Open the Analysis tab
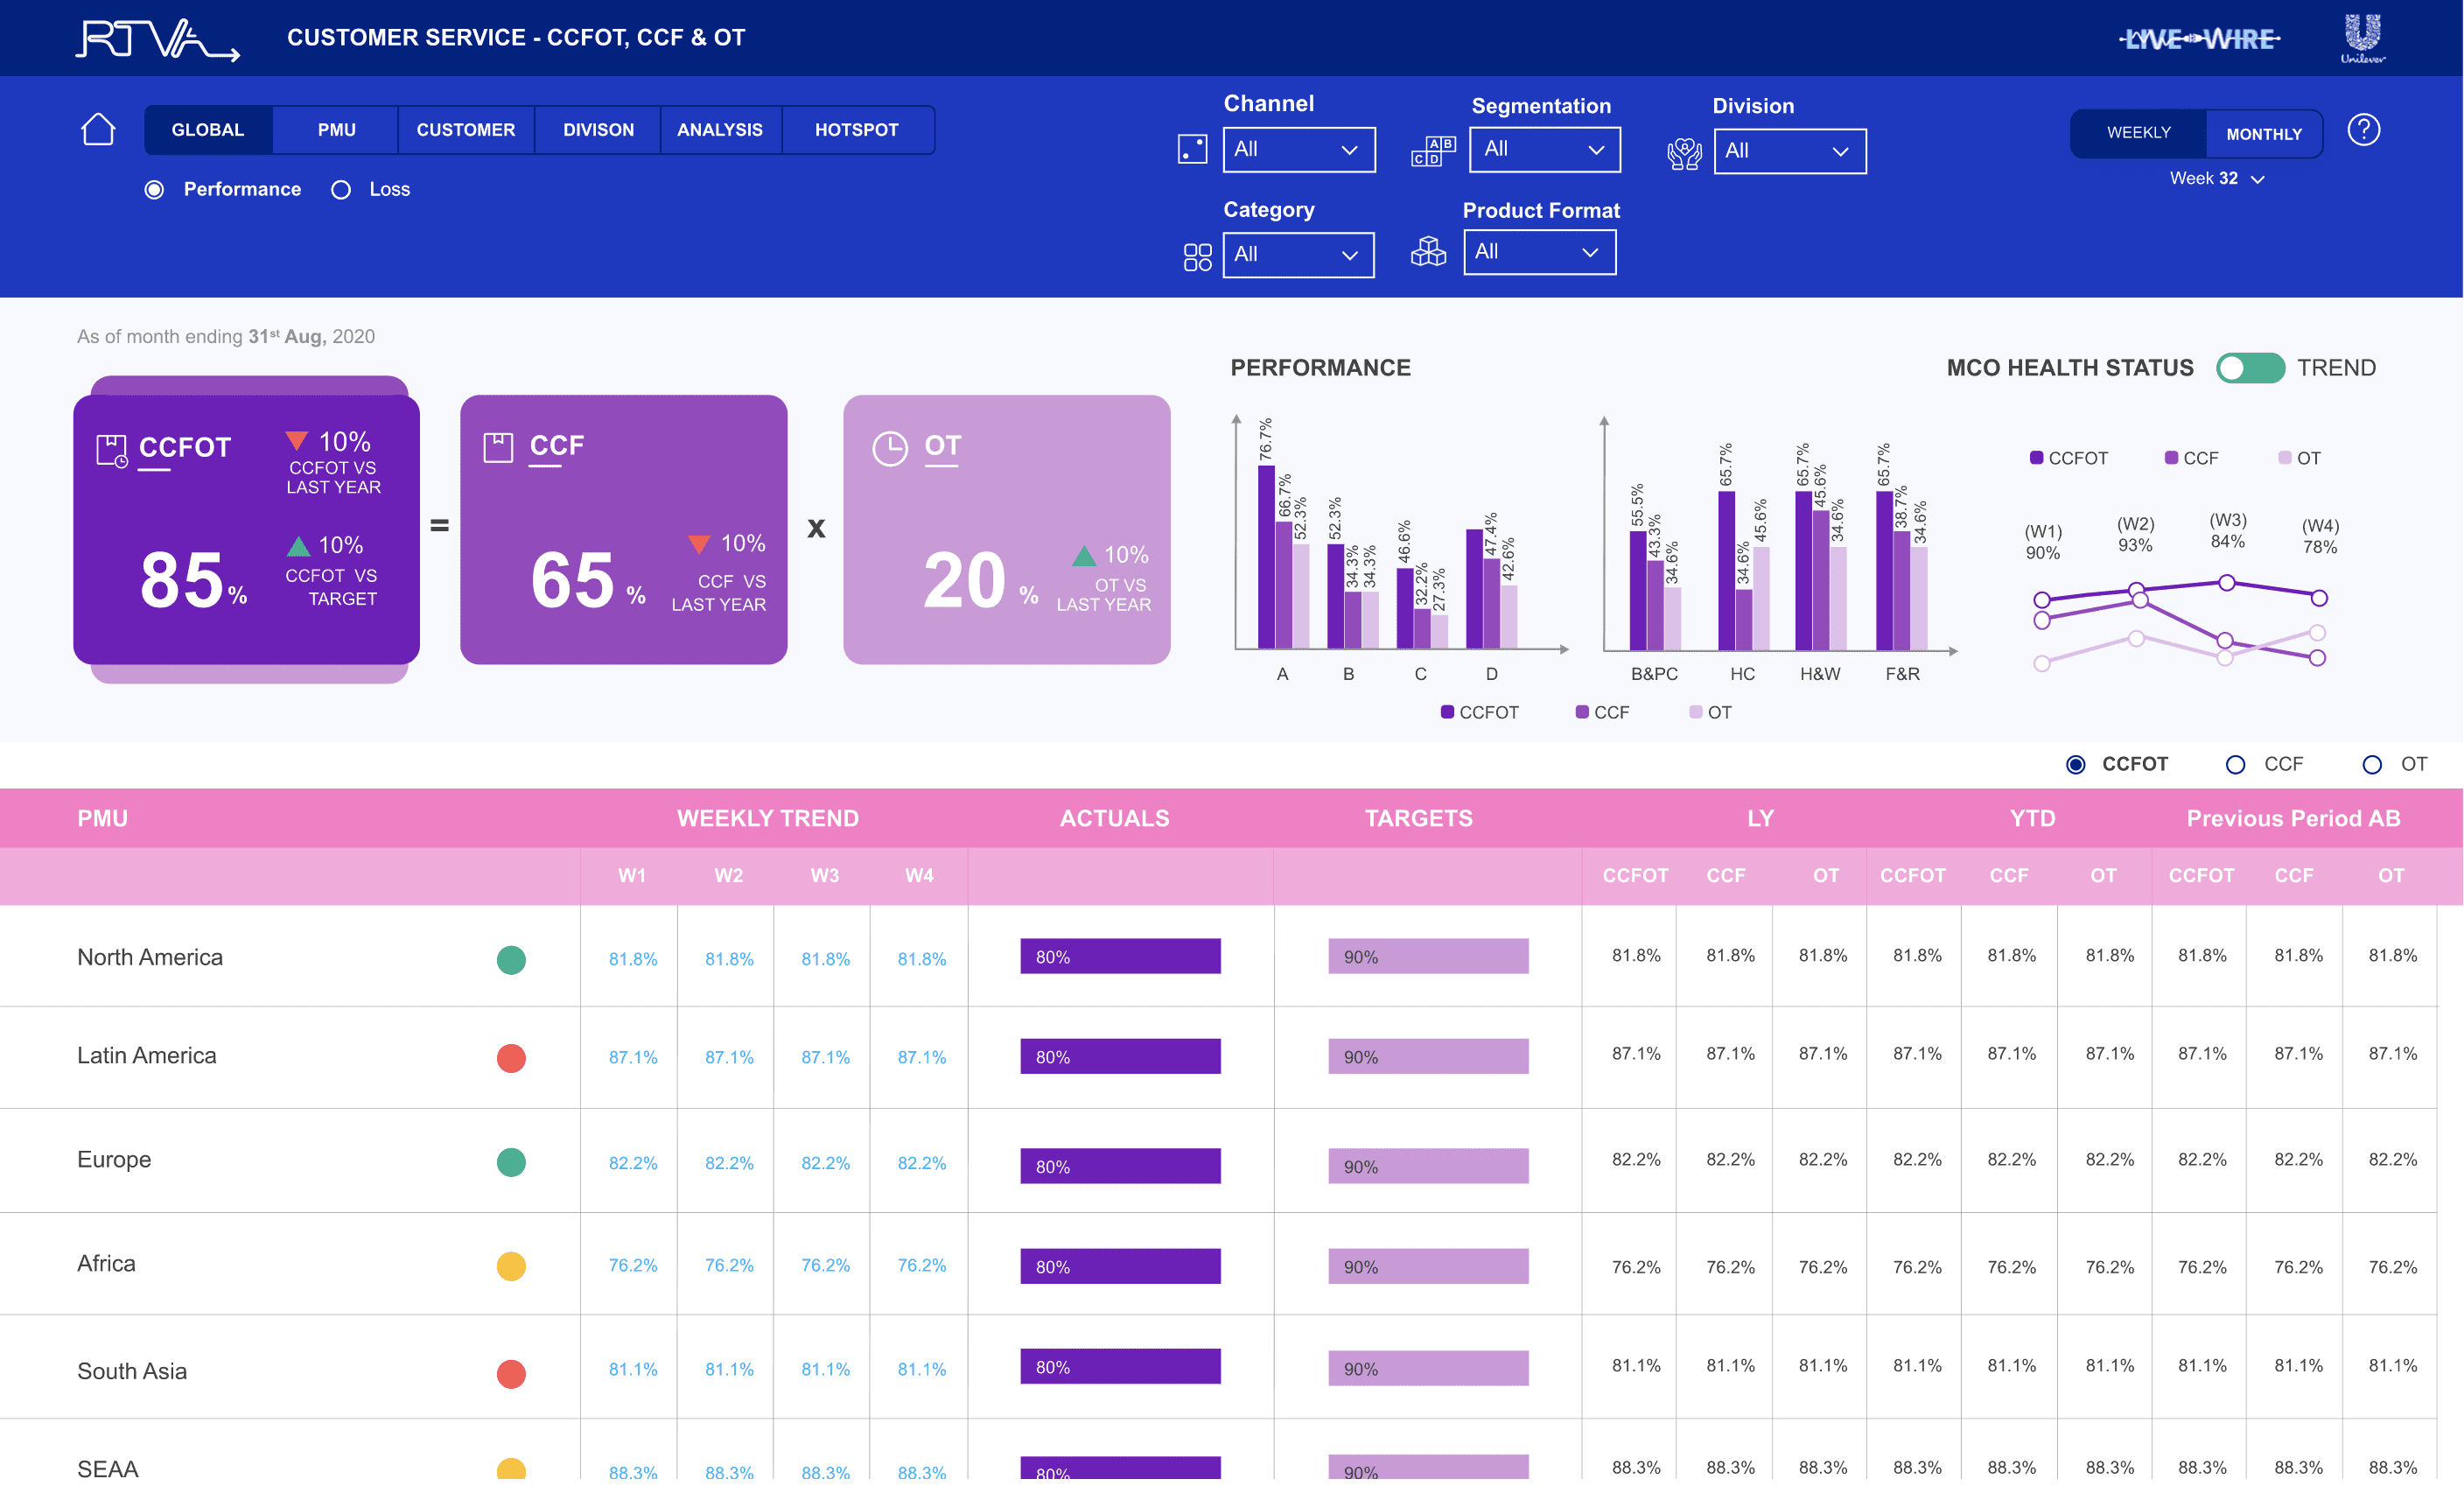This screenshot has width=2464, height=1507. [x=720, y=130]
